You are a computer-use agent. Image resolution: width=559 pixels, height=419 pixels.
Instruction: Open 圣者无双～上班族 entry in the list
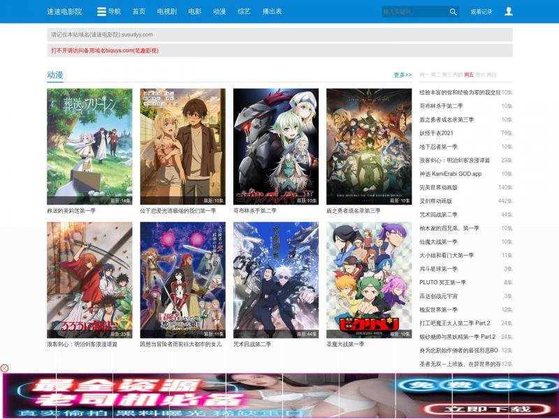pos(460,364)
